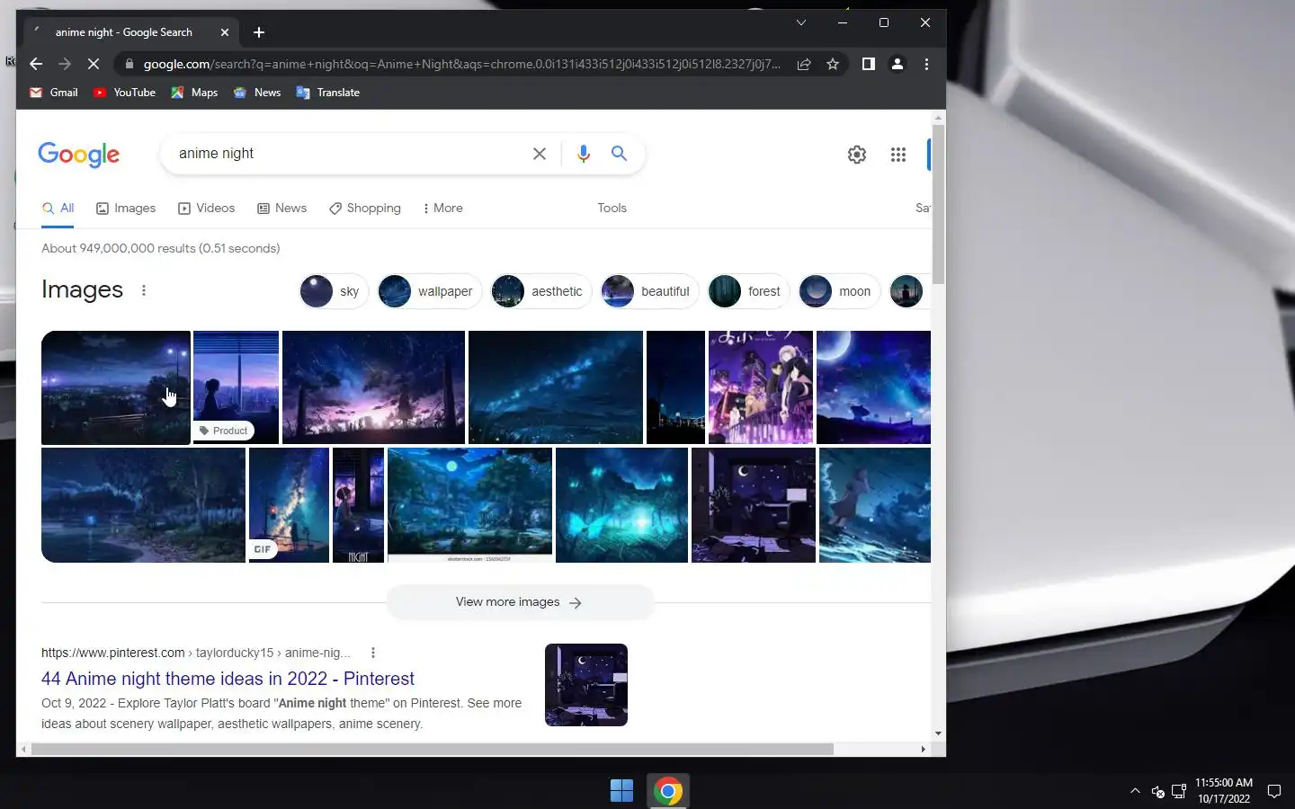Viewport: 1295px width, 809px height.
Task: Open Gmail bookmark
Action: tap(54, 93)
